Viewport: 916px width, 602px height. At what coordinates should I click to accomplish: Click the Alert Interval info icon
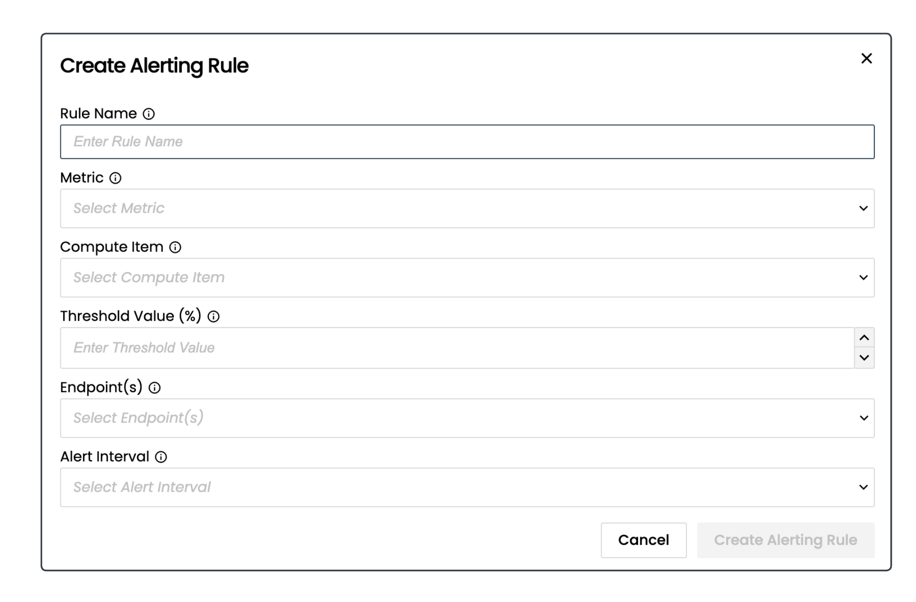(x=161, y=457)
